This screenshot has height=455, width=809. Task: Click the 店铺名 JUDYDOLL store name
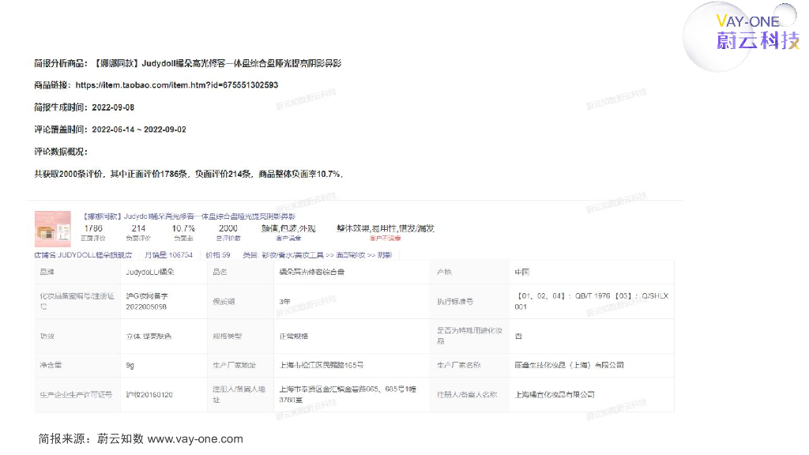[x=83, y=255]
